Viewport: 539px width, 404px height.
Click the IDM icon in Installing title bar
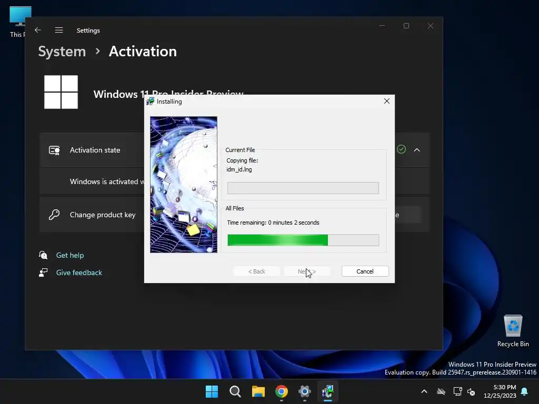[151, 102]
